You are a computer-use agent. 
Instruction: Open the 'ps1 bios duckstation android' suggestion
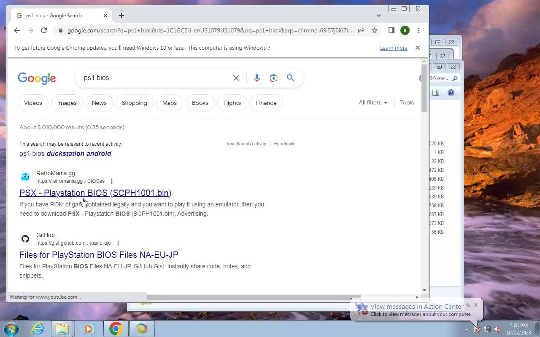pyautogui.click(x=65, y=153)
